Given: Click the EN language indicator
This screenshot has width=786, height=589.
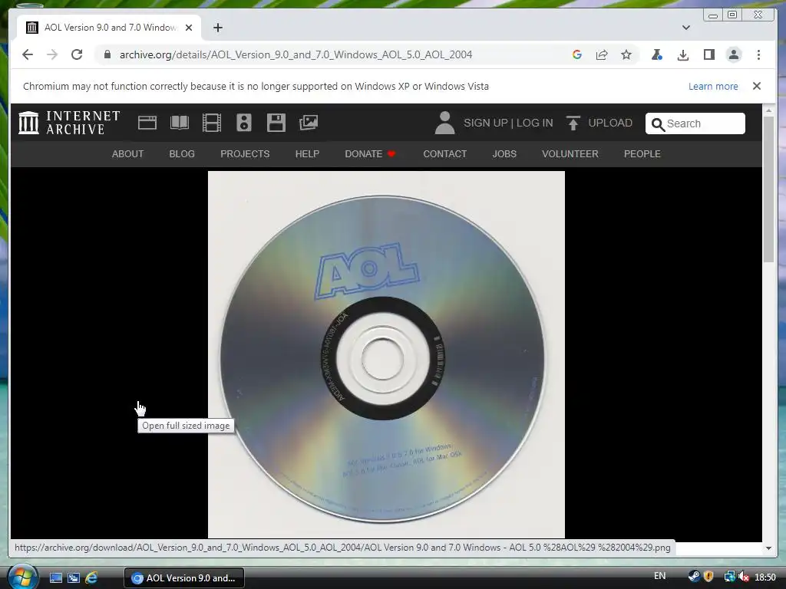Looking at the screenshot, I should click(660, 576).
